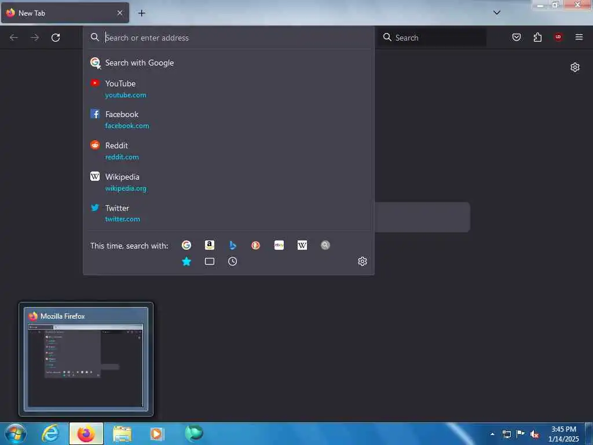Open the Extensions puzzle icon
593x445 pixels.
tap(537, 37)
